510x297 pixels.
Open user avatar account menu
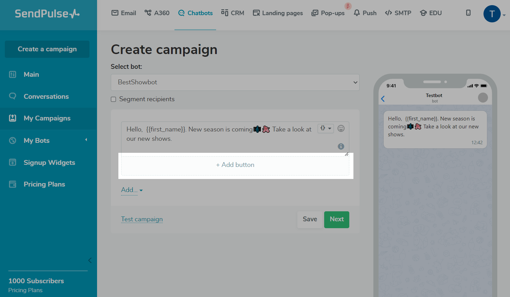[x=492, y=14]
